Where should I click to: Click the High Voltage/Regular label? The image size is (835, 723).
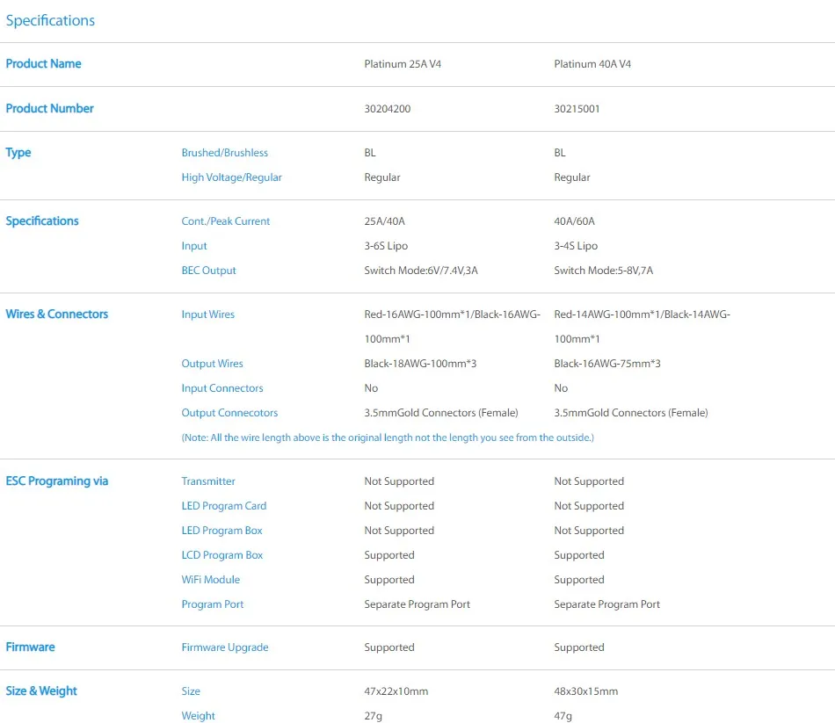tap(232, 177)
